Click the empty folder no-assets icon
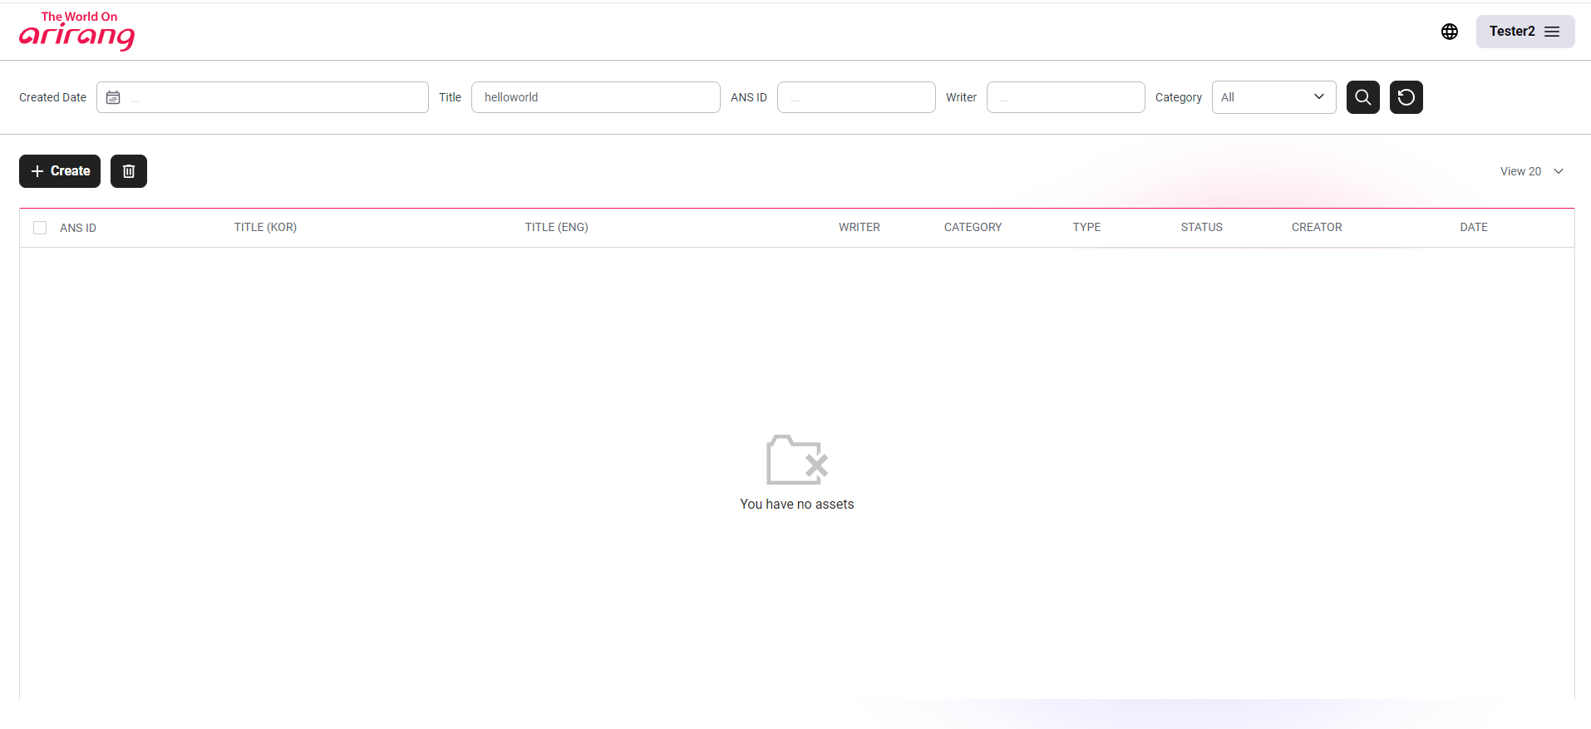 [796, 460]
